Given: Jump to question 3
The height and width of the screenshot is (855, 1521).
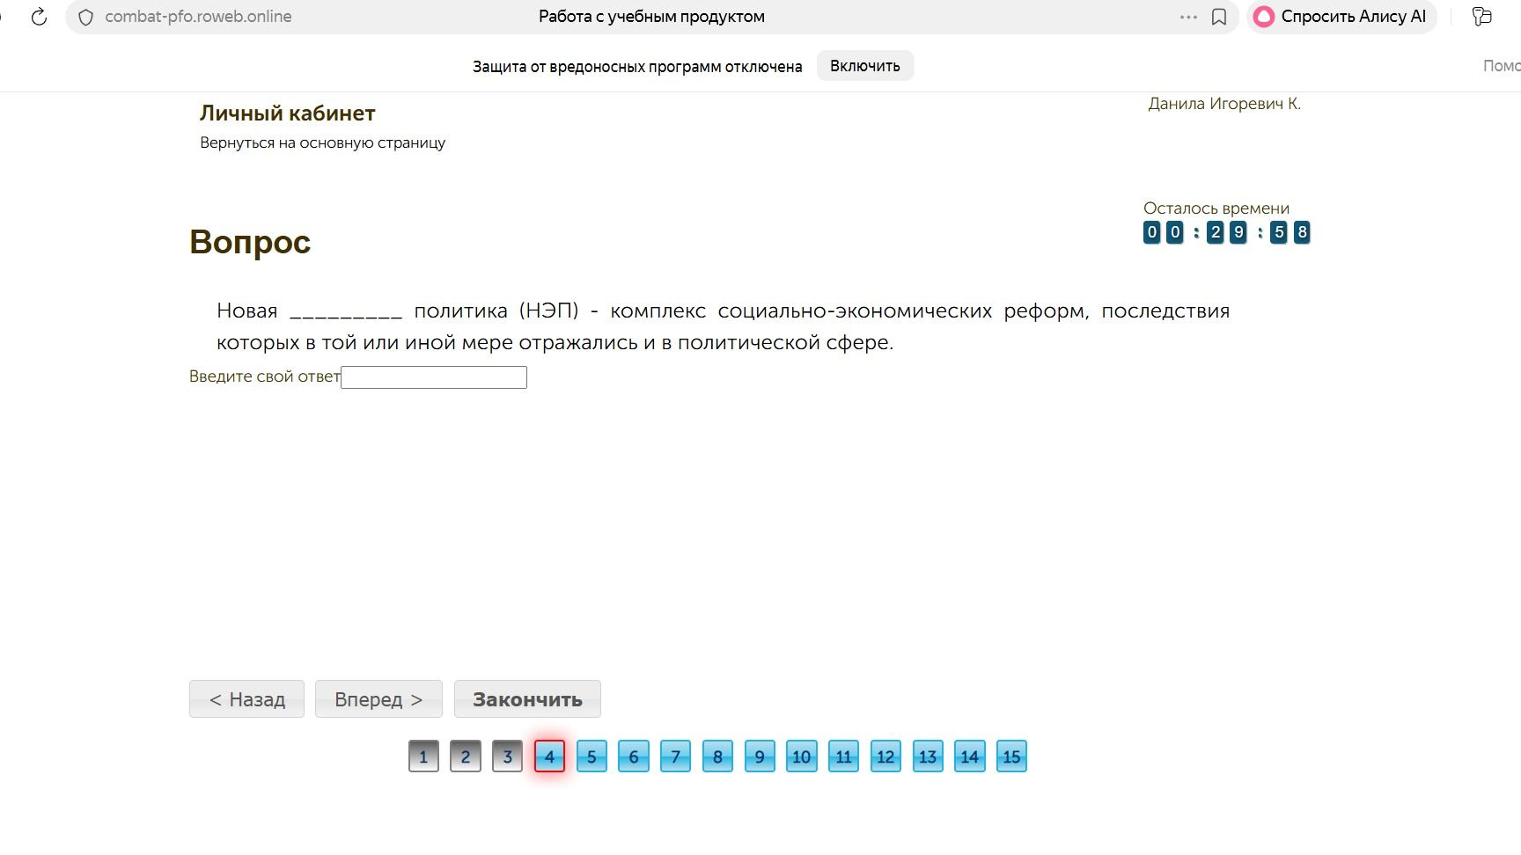Looking at the screenshot, I should click(x=507, y=756).
